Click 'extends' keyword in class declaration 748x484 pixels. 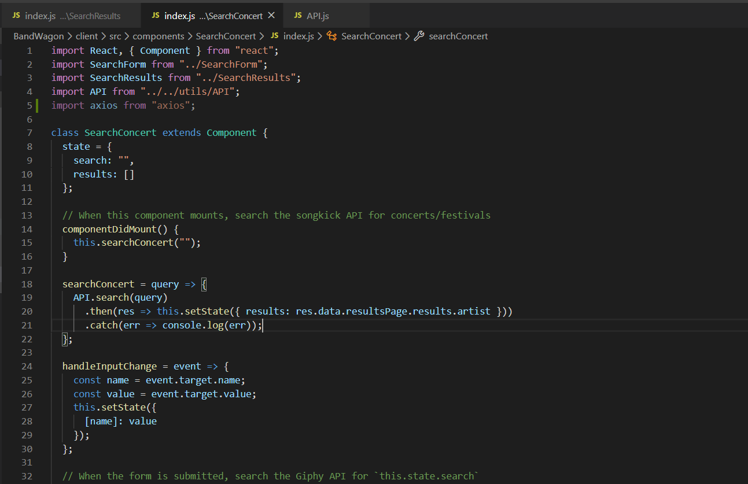pos(182,132)
